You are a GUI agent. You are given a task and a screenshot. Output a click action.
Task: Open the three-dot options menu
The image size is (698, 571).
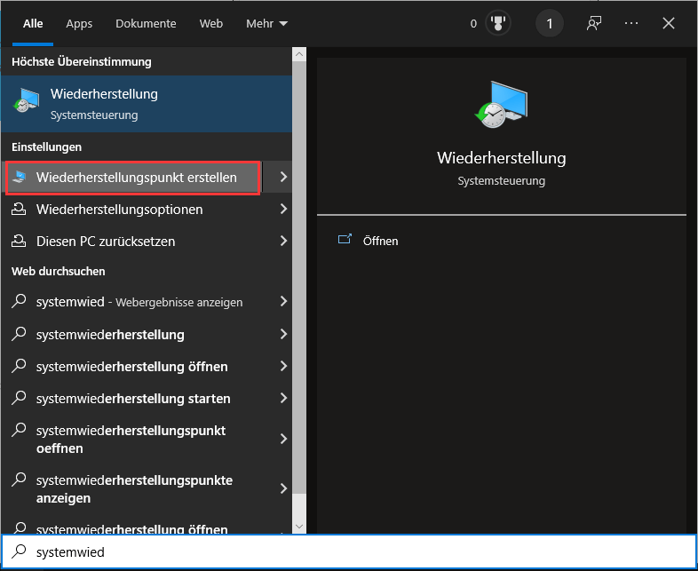click(631, 24)
